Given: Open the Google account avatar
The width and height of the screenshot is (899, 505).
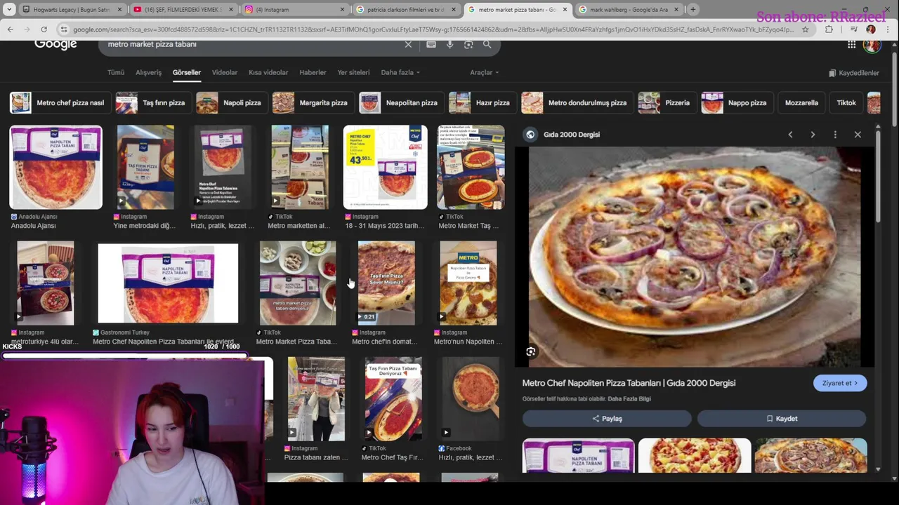Looking at the screenshot, I should click(872, 46).
